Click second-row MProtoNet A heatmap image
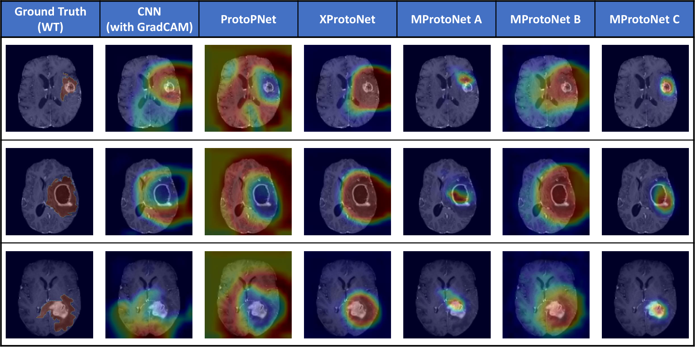695x347 pixels. (447, 192)
